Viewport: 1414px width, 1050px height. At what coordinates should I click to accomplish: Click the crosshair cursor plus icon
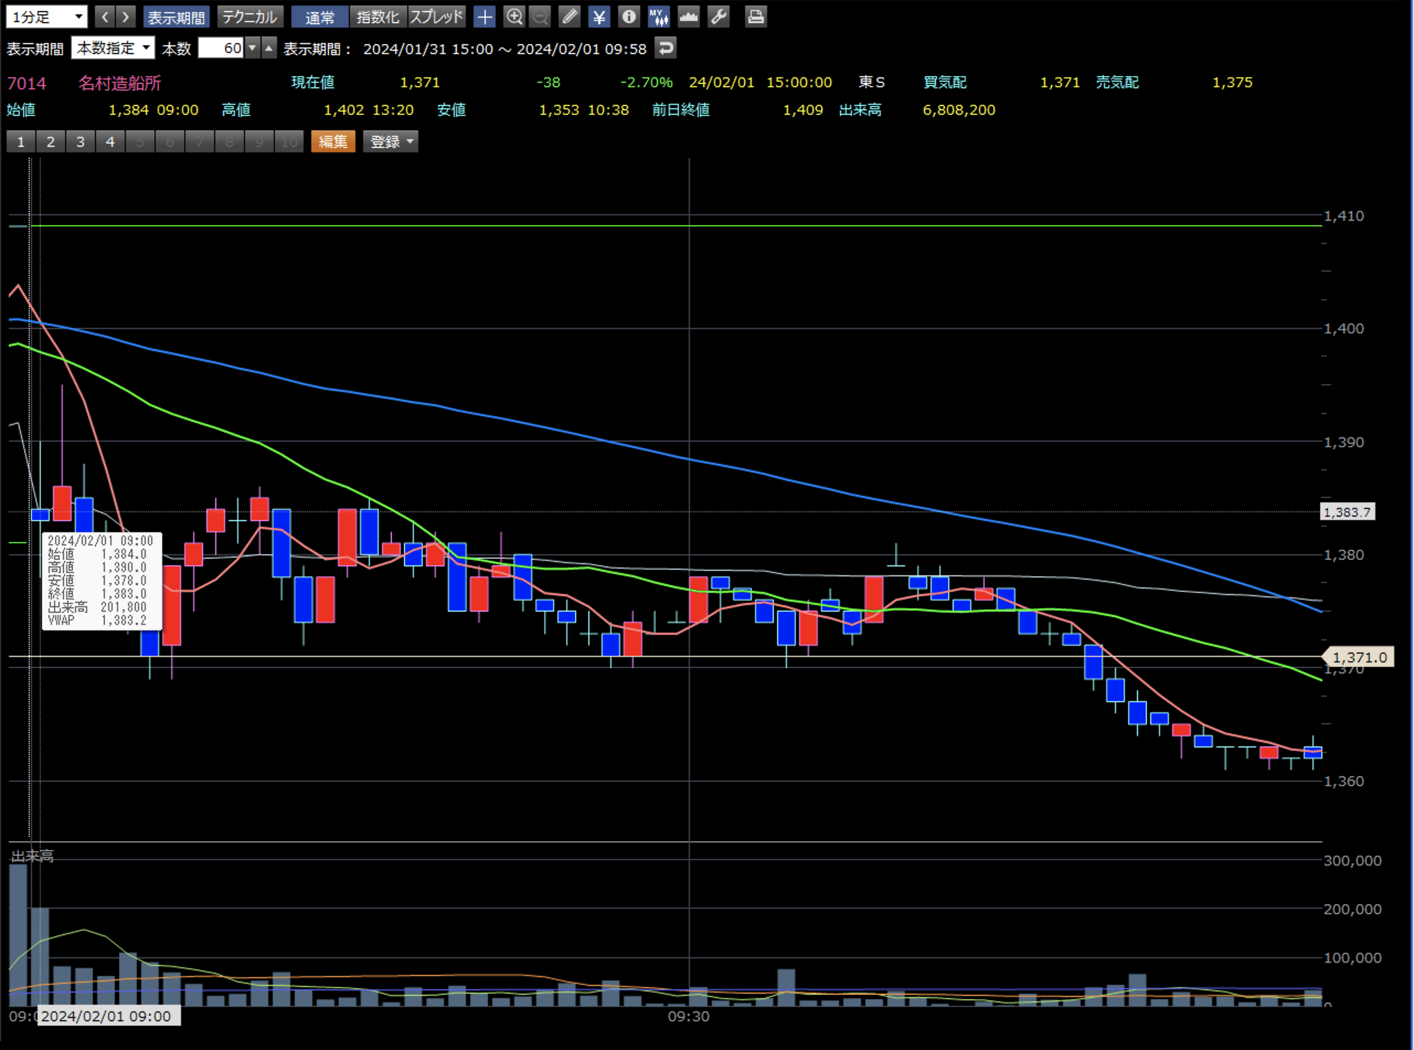pos(484,17)
